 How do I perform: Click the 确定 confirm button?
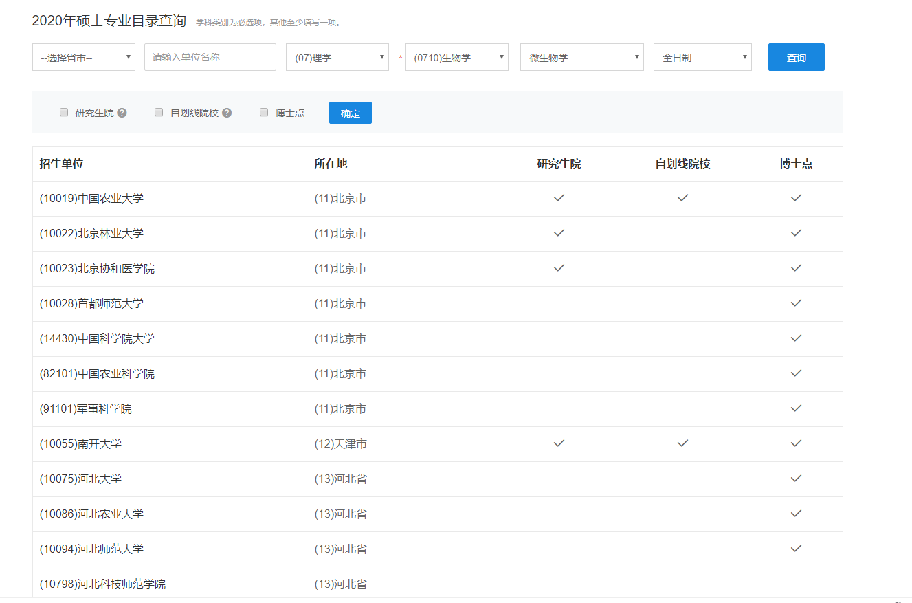pyautogui.click(x=351, y=113)
